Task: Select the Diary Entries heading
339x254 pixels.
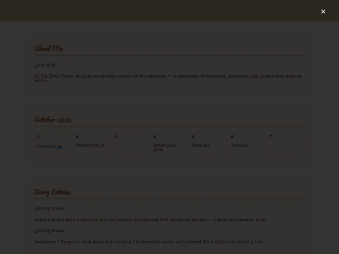Action: click(52, 192)
